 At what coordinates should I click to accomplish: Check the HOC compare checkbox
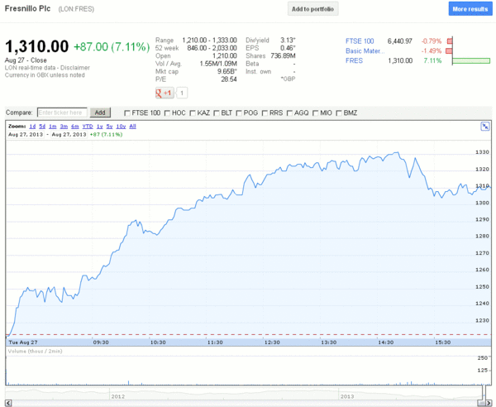(167, 113)
